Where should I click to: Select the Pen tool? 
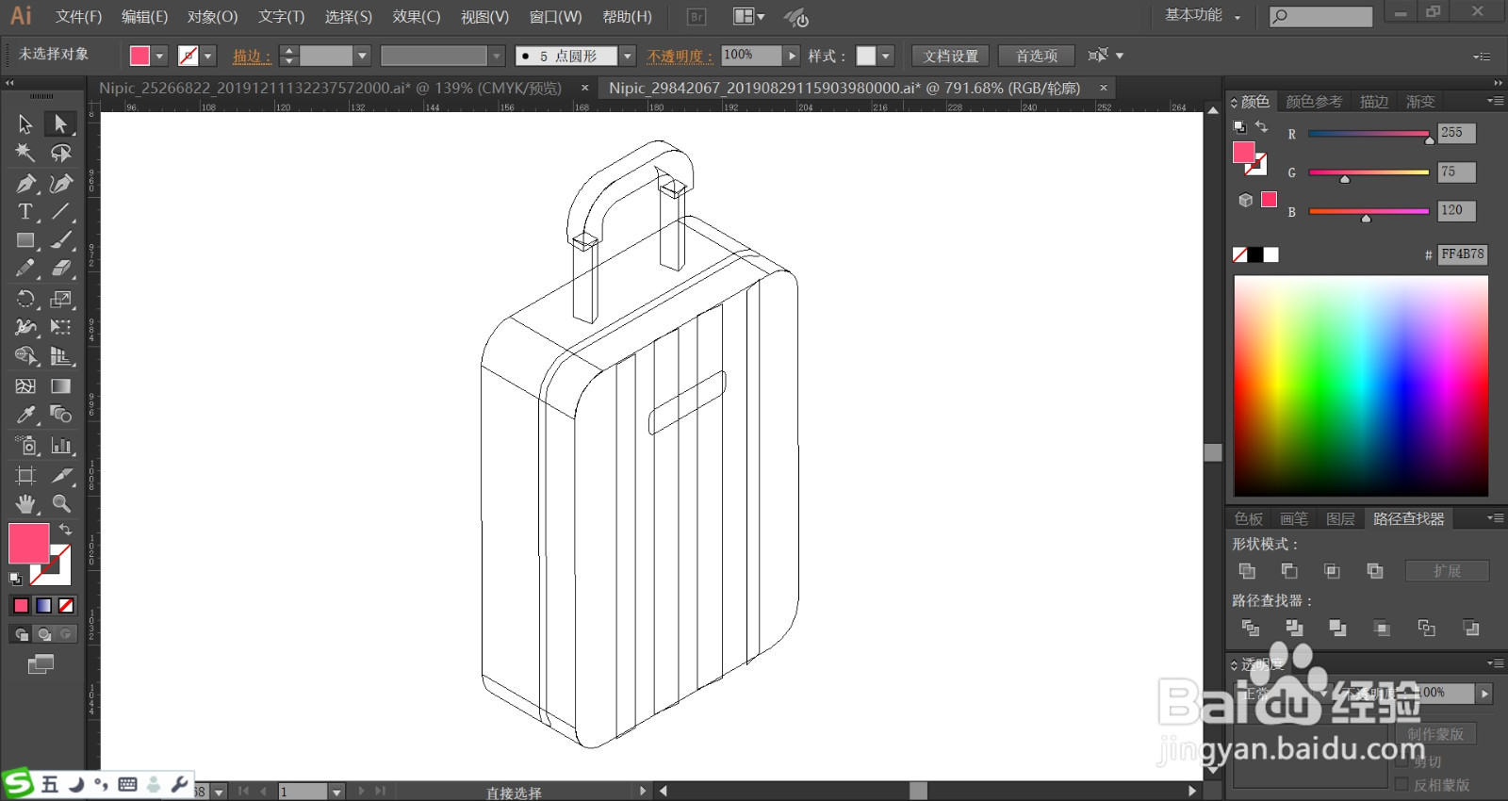[25, 183]
